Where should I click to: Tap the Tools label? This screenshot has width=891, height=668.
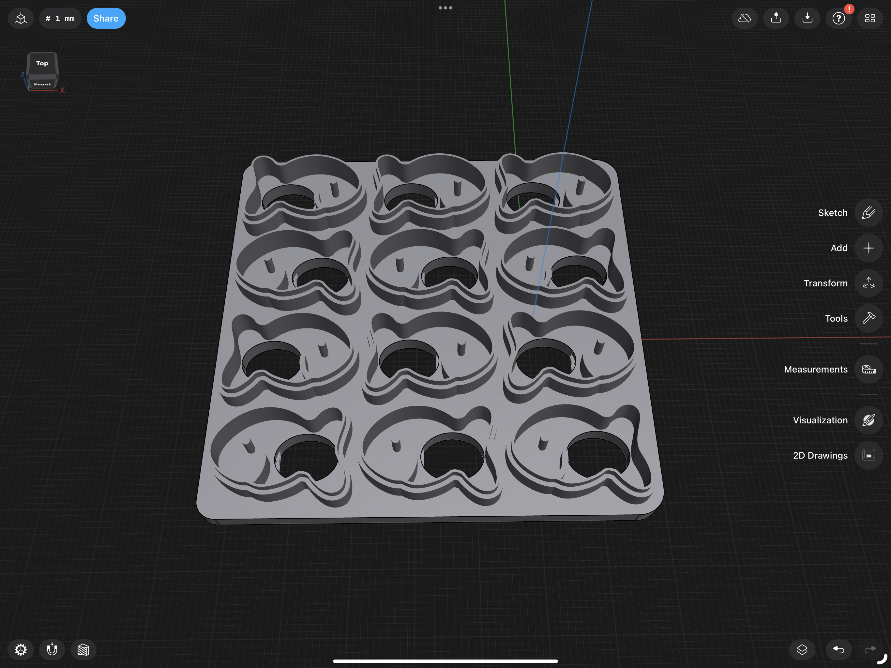[836, 318]
